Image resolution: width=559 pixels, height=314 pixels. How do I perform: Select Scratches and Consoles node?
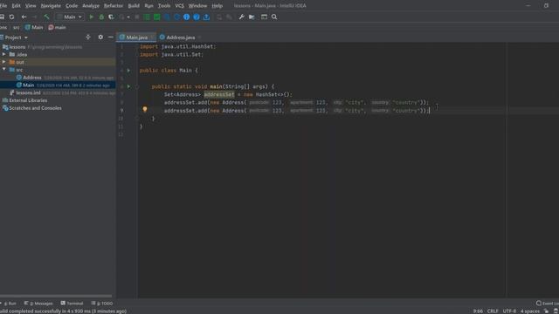pyautogui.click(x=35, y=108)
